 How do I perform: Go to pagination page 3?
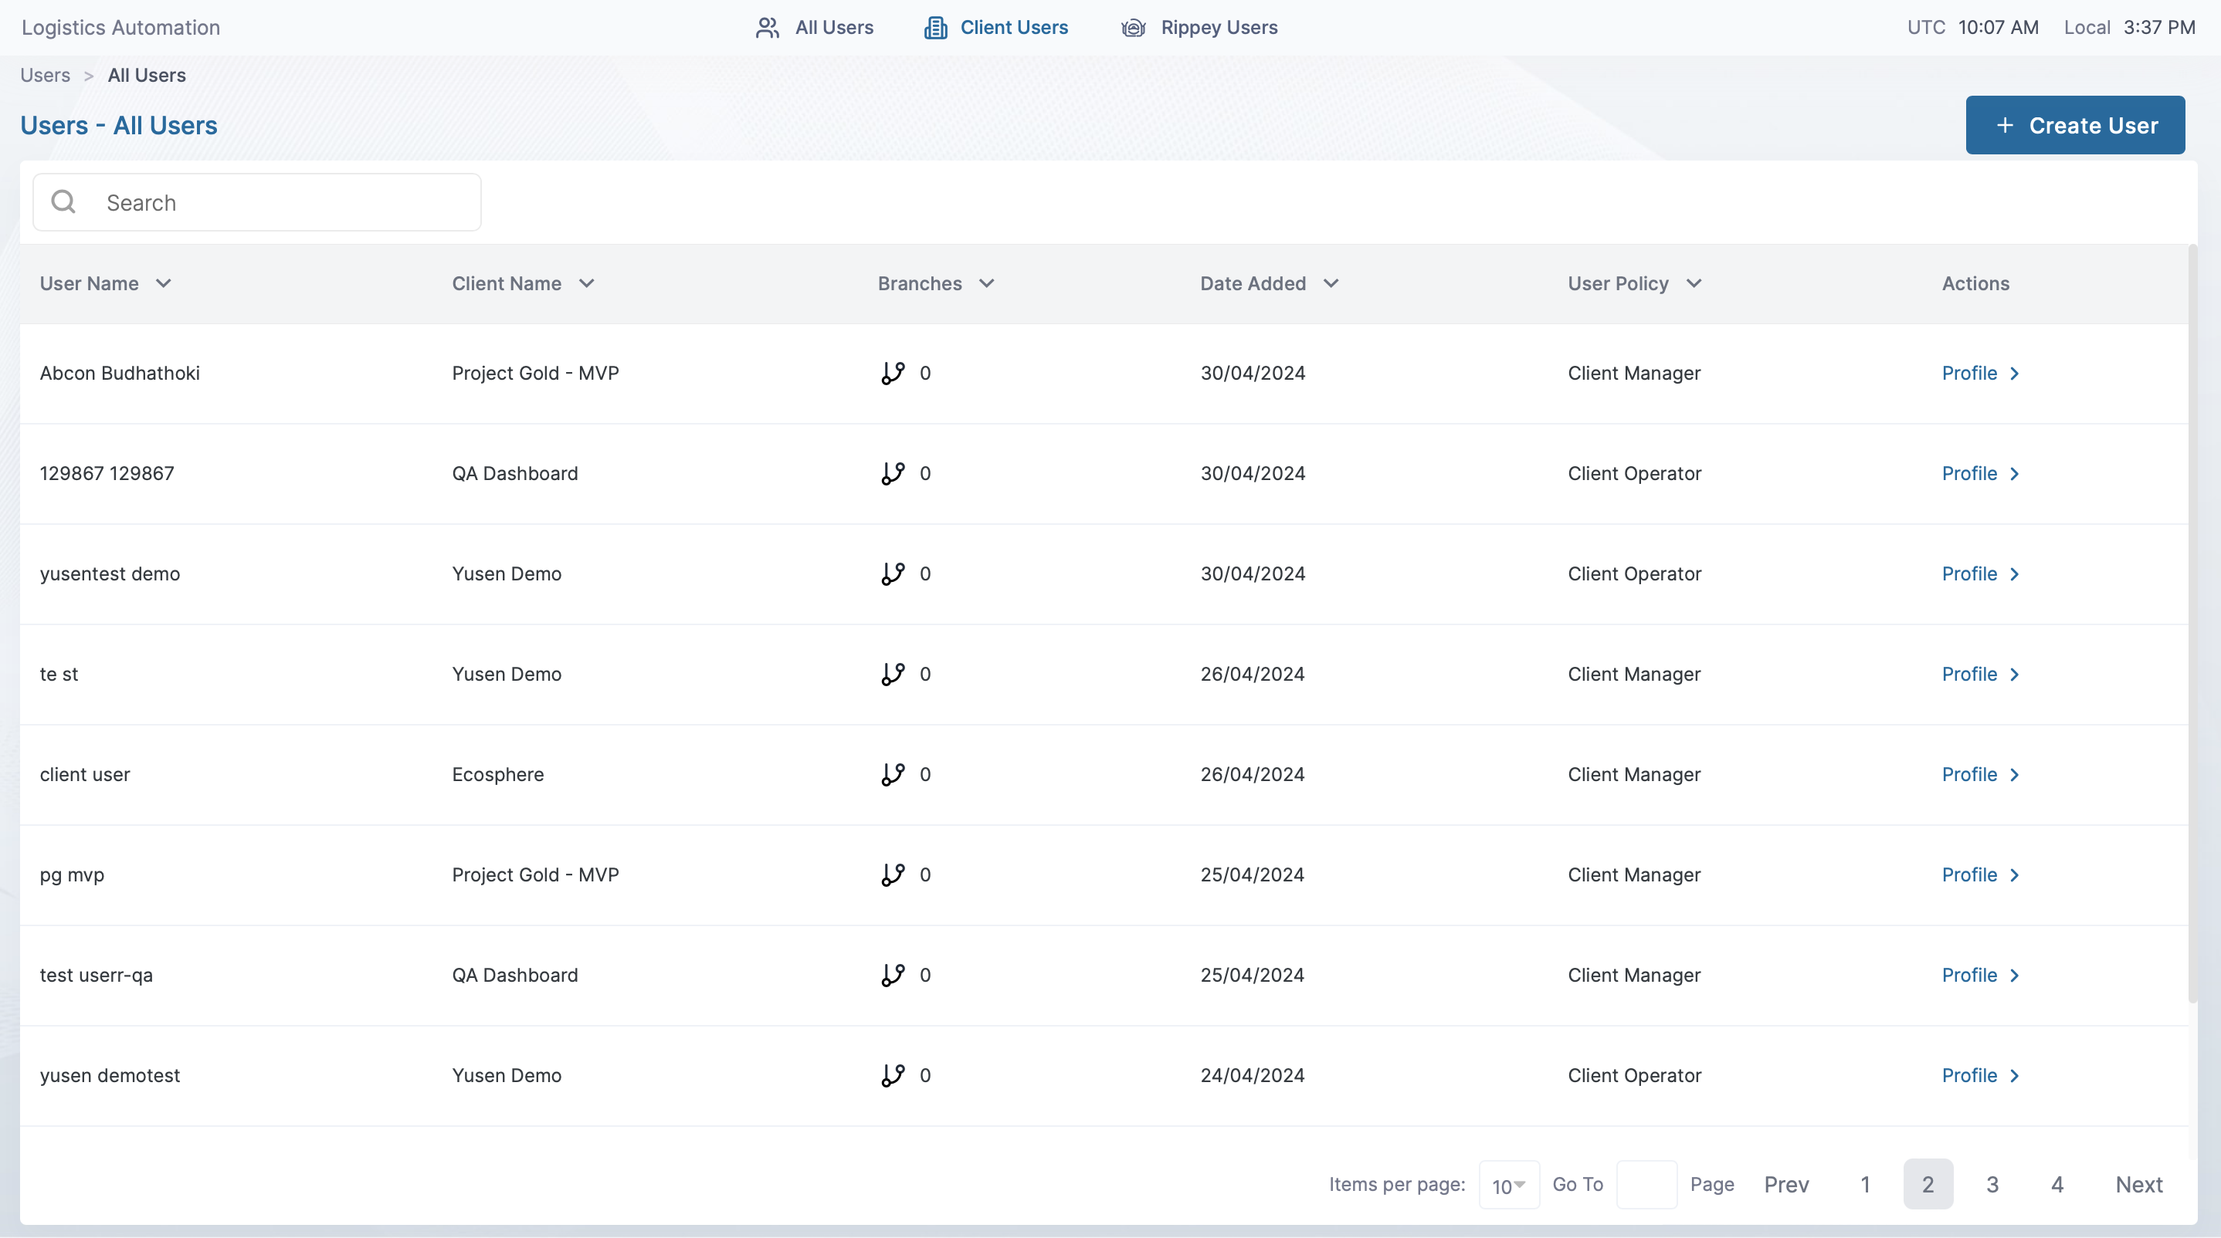pyautogui.click(x=1992, y=1185)
